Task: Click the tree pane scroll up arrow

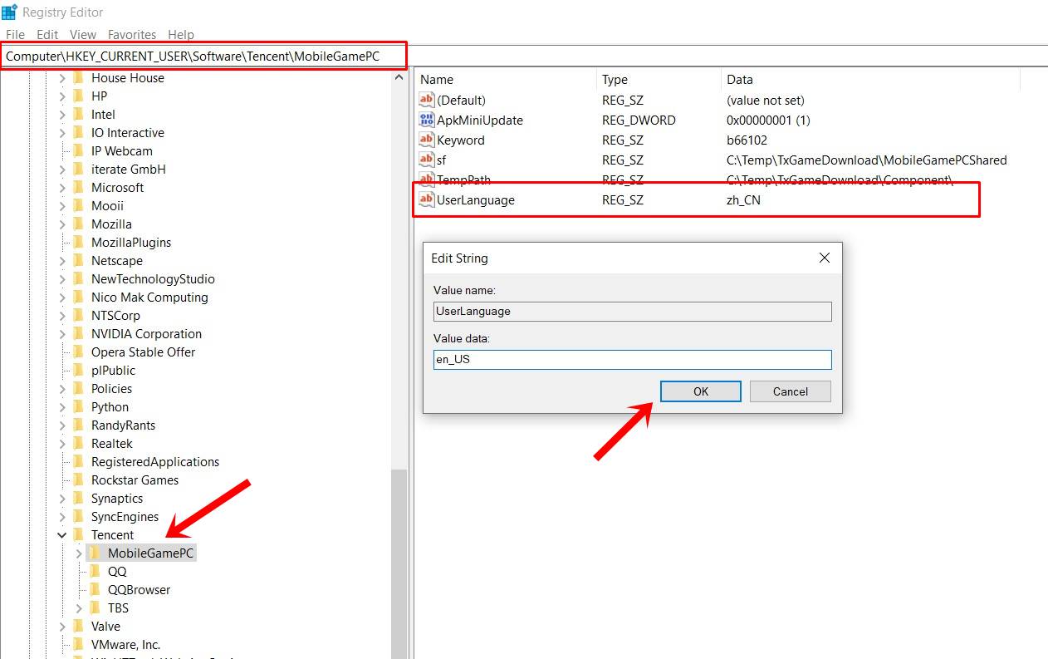Action: 399,77
